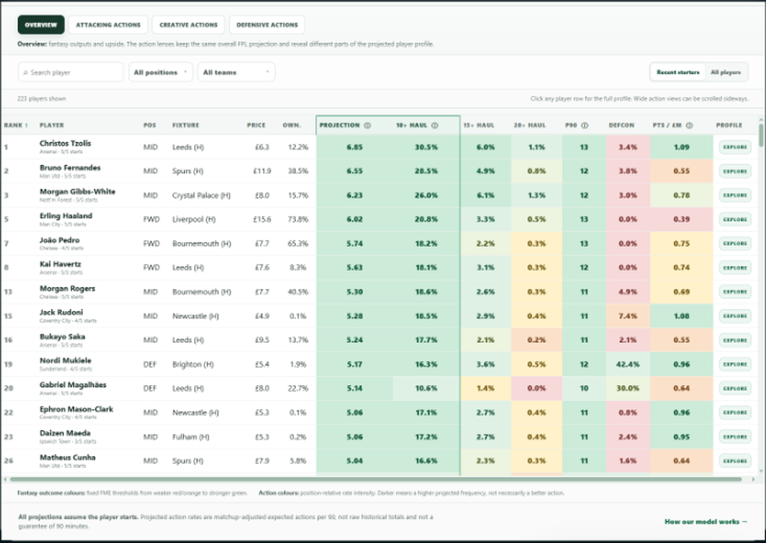The image size is (766, 543).
Task: Sort the table by the RANK header
Action: point(16,125)
